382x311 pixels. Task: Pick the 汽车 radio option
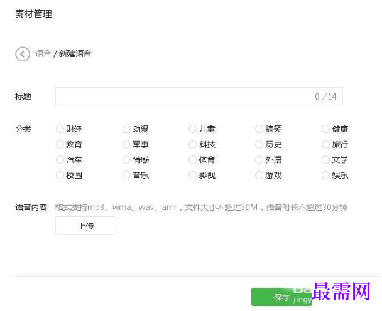tap(60, 160)
